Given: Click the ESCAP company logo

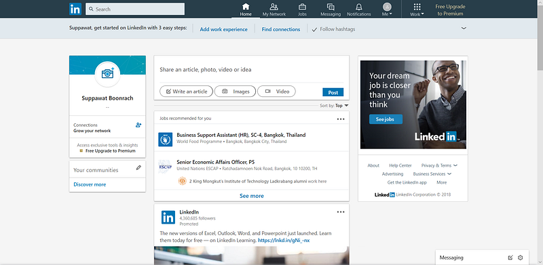Looking at the screenshot, I should 166,166.
